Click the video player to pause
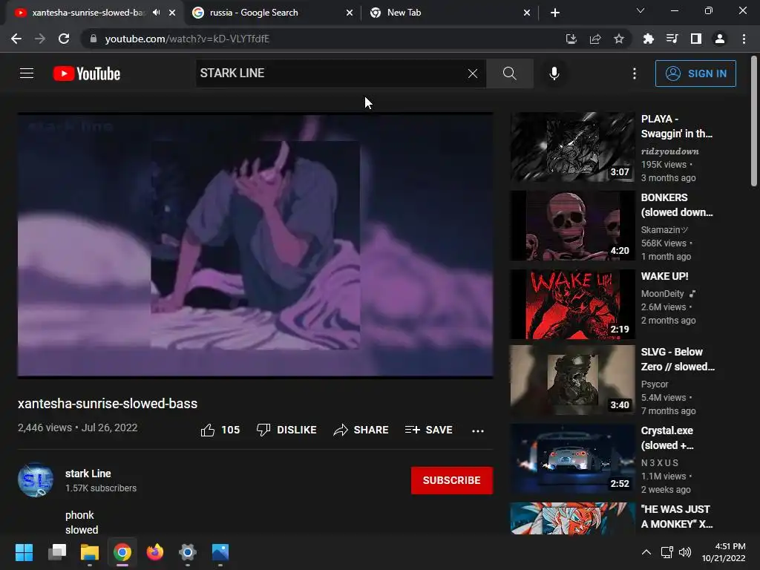760x570 pixels. tap(255, 245)
